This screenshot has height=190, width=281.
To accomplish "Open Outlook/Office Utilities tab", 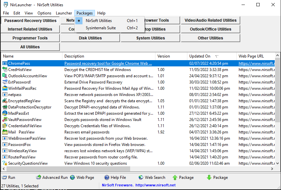I will (x=210, y=29).
